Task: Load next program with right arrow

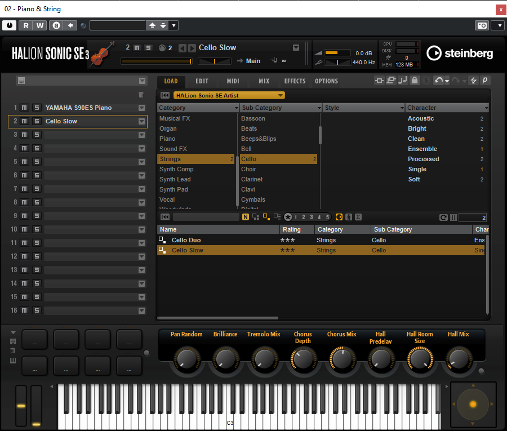Action: [x=192, y=48]
